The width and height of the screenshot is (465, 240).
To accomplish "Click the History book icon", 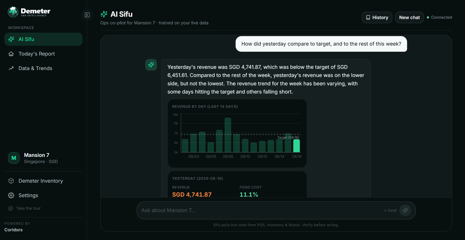I will point(368,17).
